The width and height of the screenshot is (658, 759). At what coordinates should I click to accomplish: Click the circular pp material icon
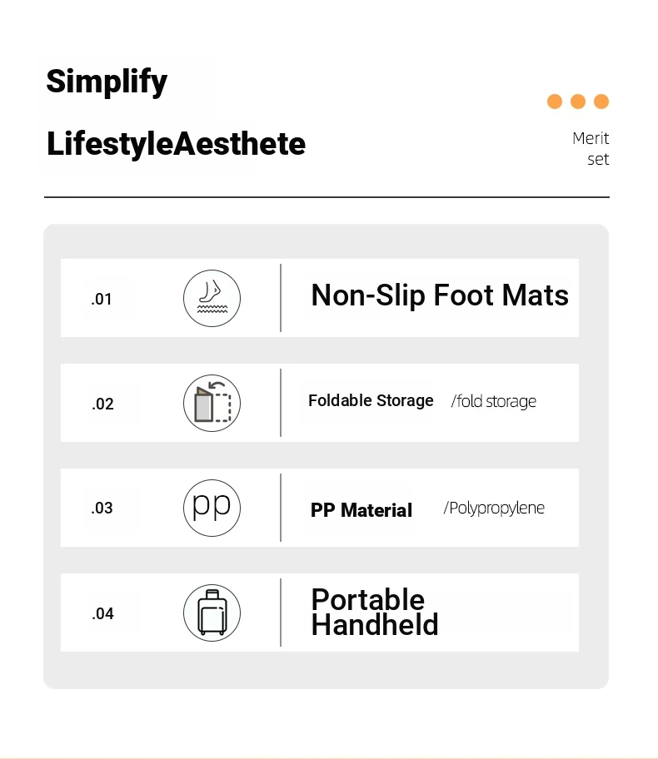pyautogui.click(x=212, y=508)
